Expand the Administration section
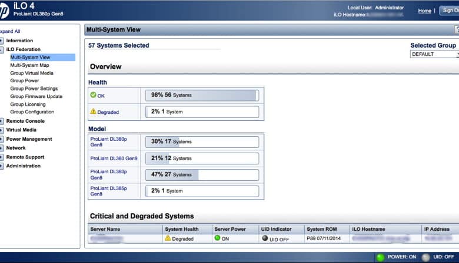This screenshot has width=459, height=263. pos(1,166)
